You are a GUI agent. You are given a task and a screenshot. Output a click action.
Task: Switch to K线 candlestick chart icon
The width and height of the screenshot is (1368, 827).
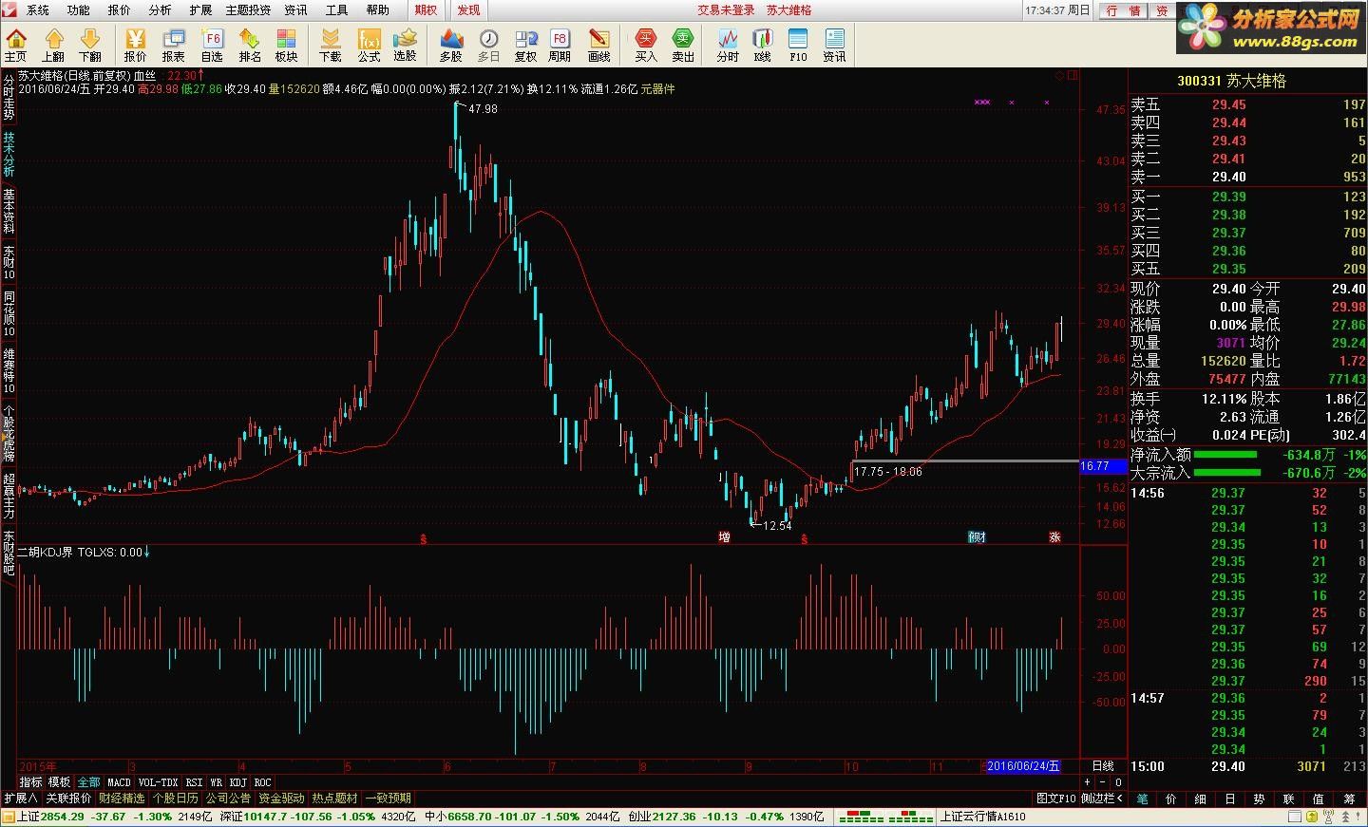763,45
